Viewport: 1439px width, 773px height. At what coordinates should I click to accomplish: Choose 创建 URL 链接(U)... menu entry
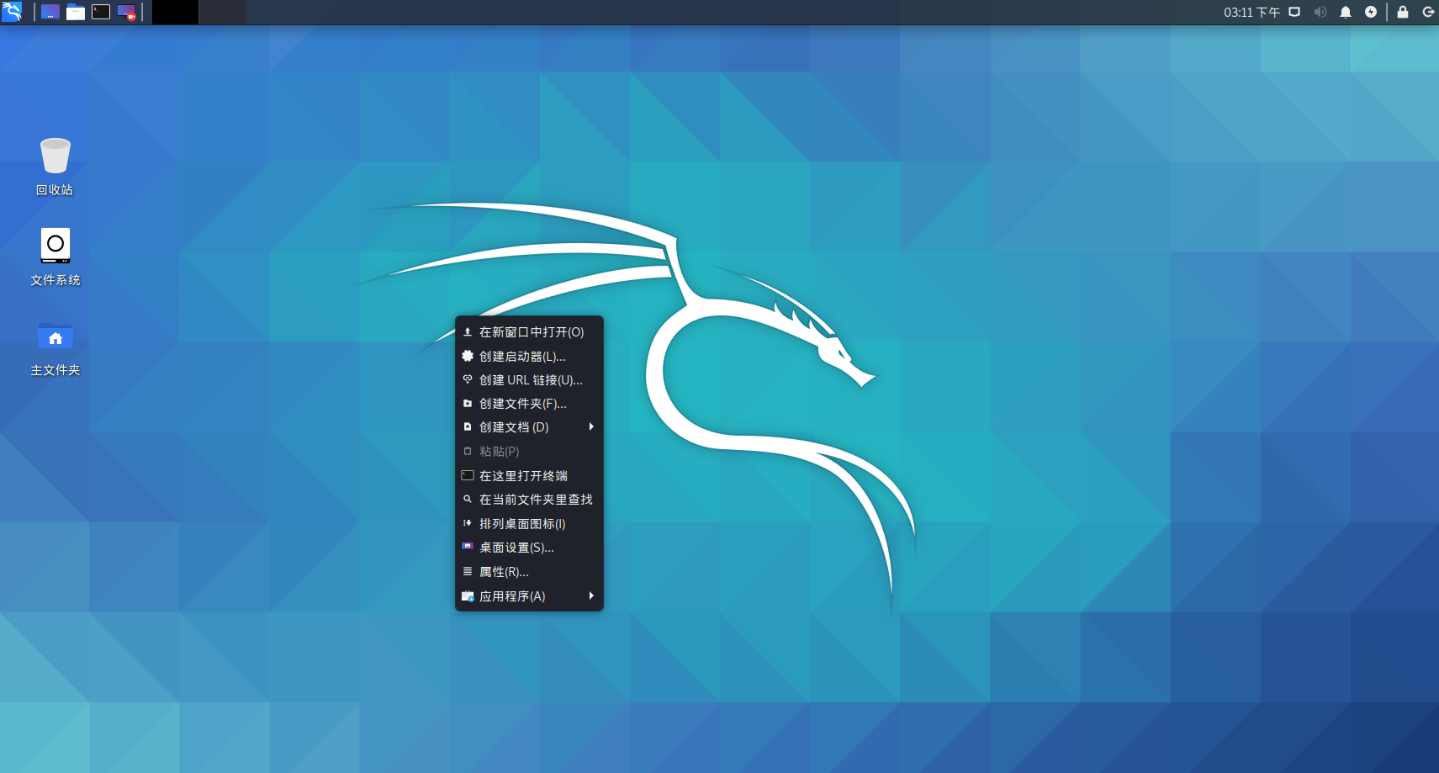click(x=529, y=380)
